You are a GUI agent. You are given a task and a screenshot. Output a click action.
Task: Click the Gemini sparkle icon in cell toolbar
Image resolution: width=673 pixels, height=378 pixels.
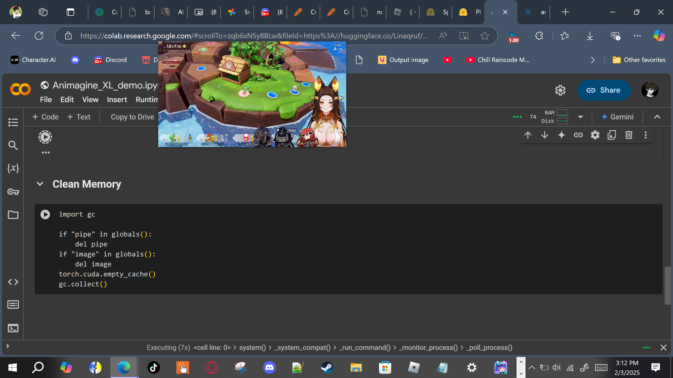coord(562,135)
